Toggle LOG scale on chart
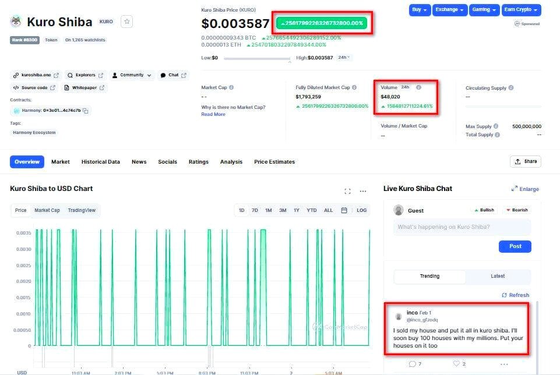The image size is (560, 375). coord(361,211)
